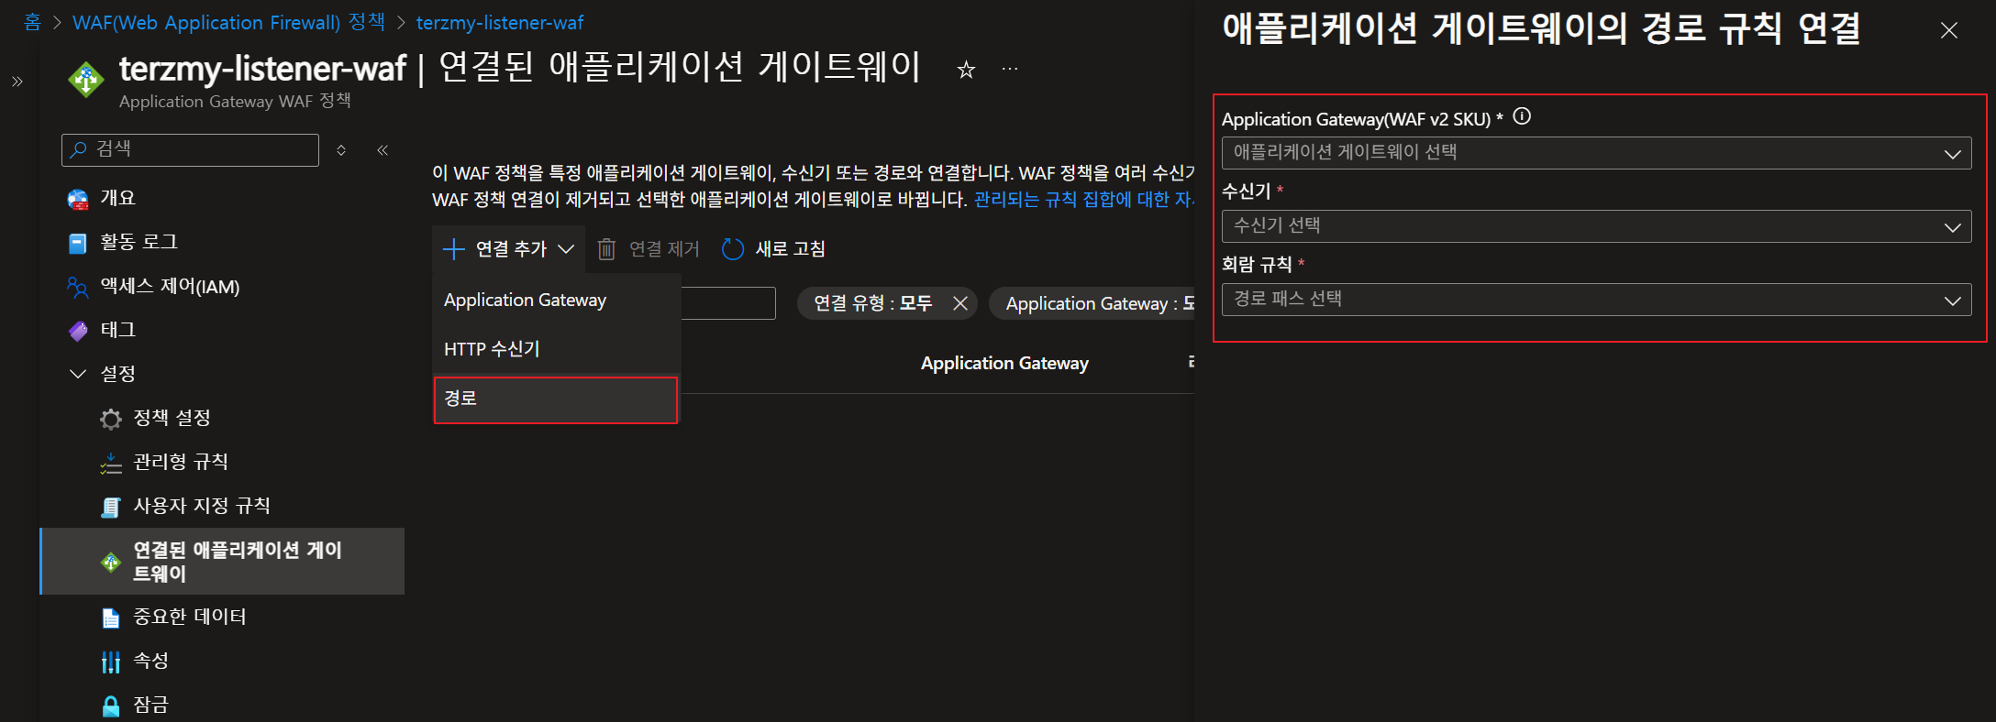The image size is (1996, 722).
Task: Toggle sidebar expand/collapse arrows next to search
Action: click(x=341, y=150)
